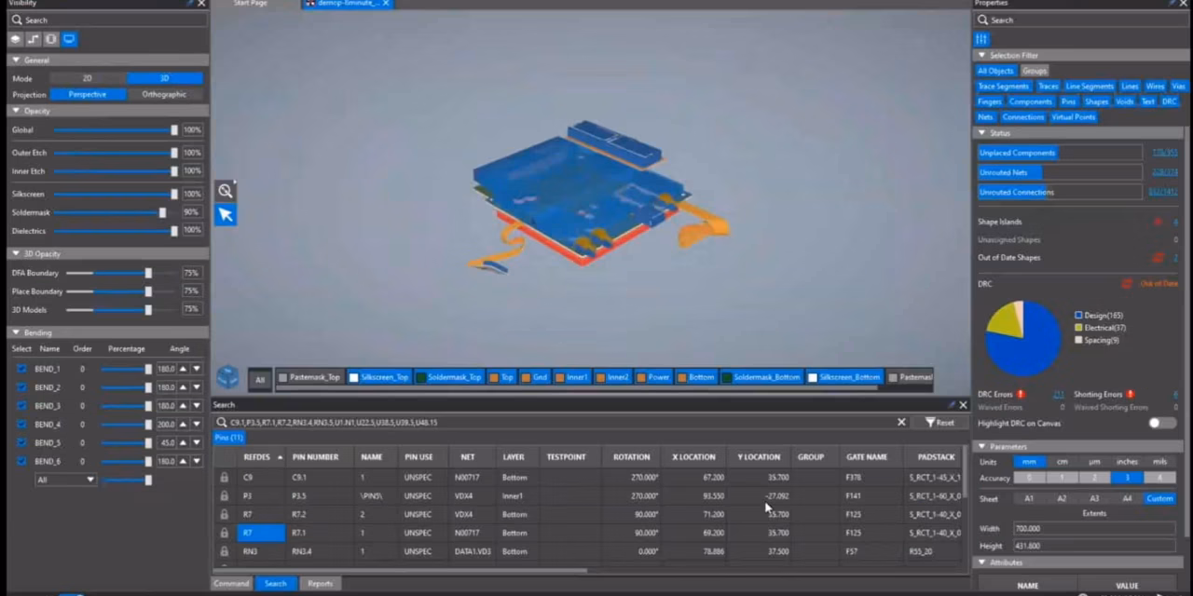Screen dimensions: 1193x596
Task: Switch on Highlight DRC on Canvas toggle
Action: pyautogui.click(x=1161, y=423)
